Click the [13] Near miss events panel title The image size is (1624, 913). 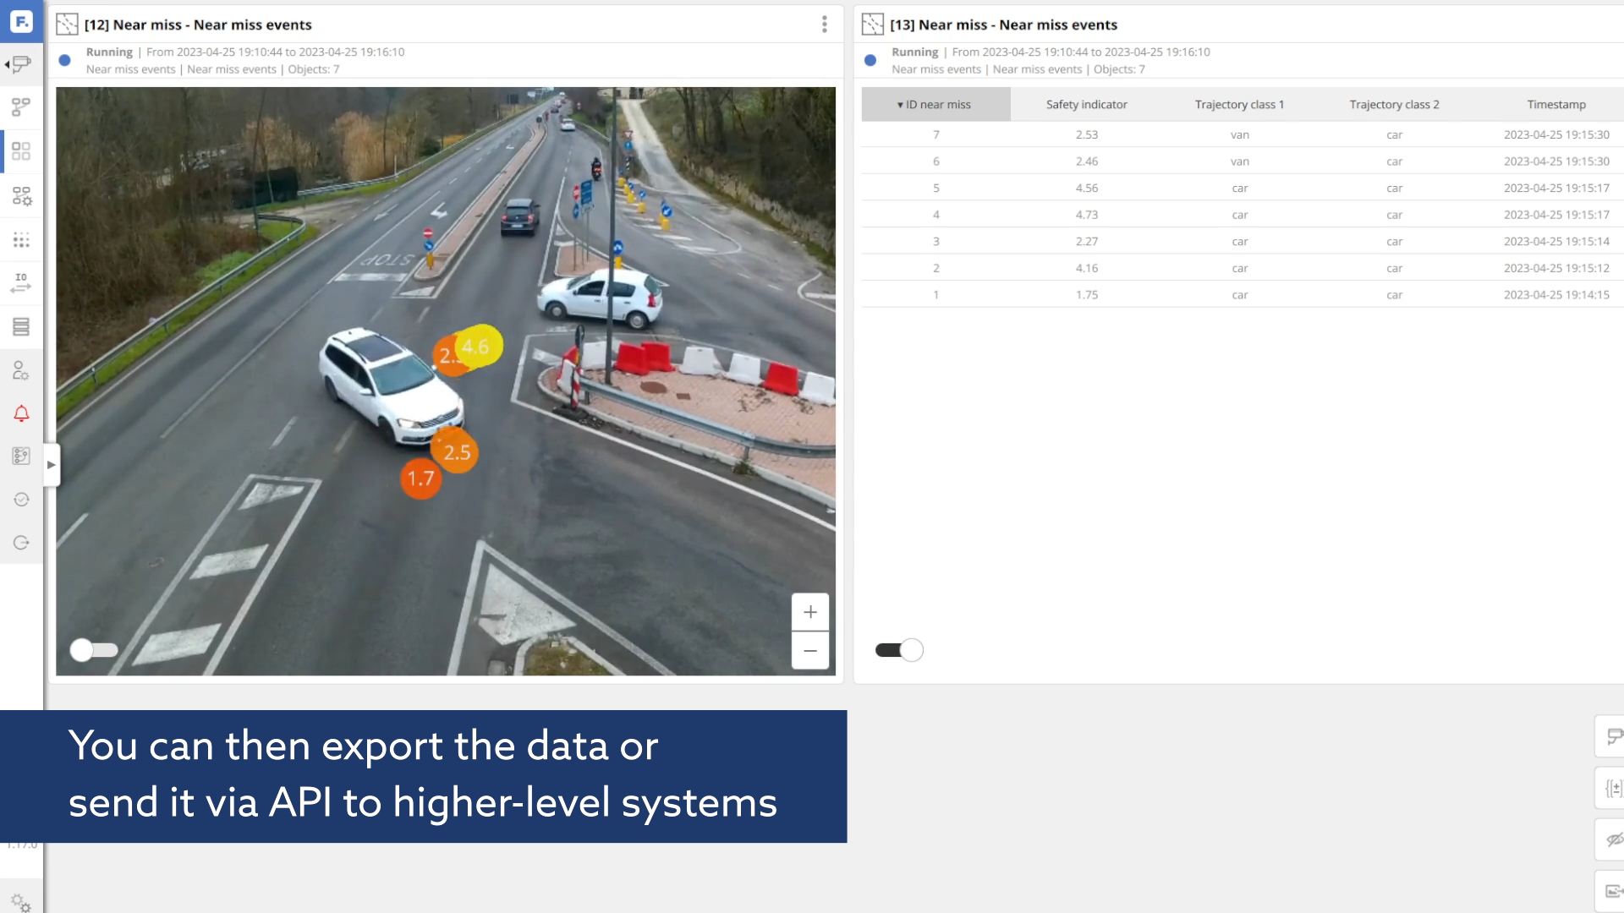tap(1005, 25)
